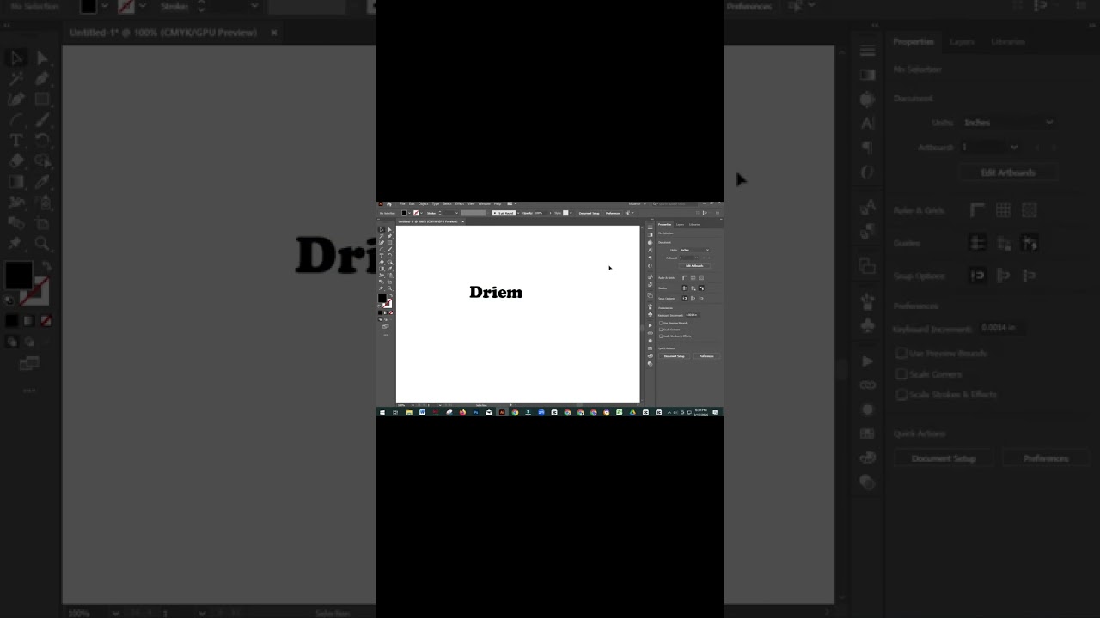Open the Arrange Documents dropdown
Image resolution: width=1100 pixels, height=618 pixels.
(x=511, y=203)
